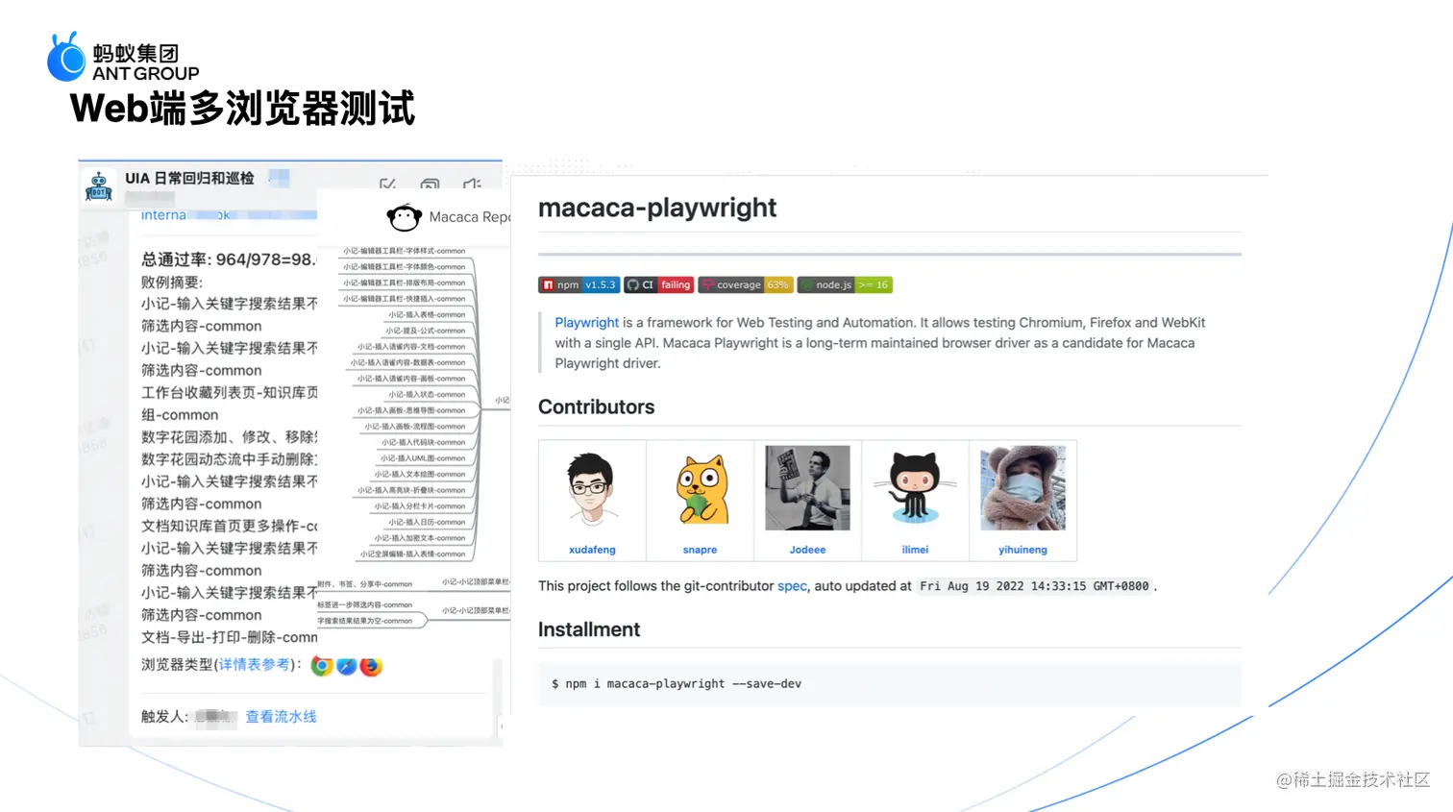Select the 小记-插入文本绘图-common node
This screenshot has height=812, width=1453.
420,475
